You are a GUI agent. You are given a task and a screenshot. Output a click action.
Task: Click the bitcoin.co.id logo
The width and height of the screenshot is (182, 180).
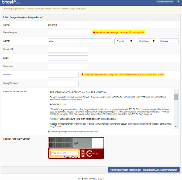(11, 2)
